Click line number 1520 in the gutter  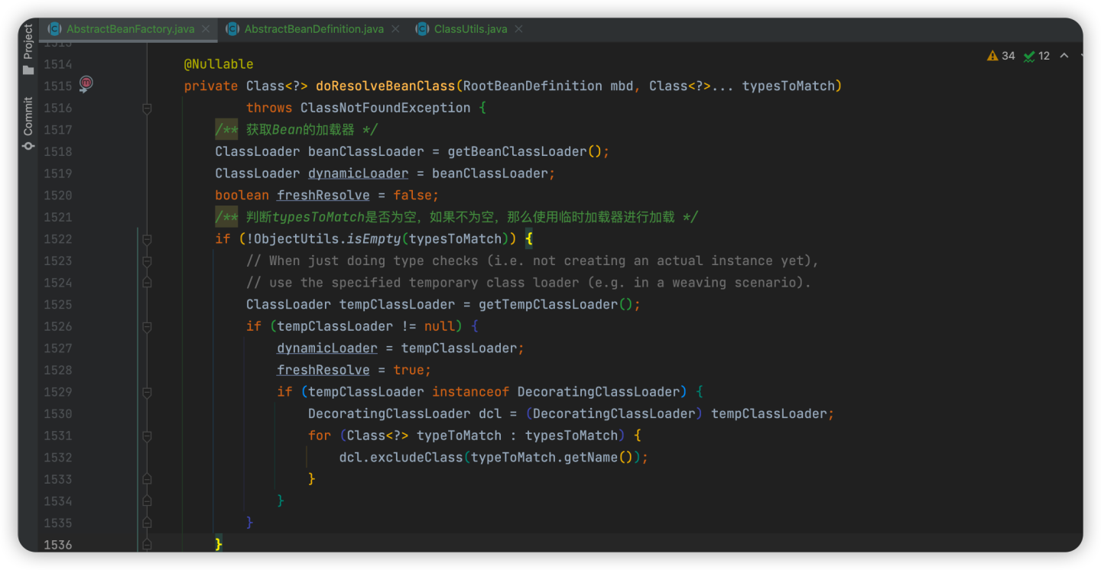(57, 195)
